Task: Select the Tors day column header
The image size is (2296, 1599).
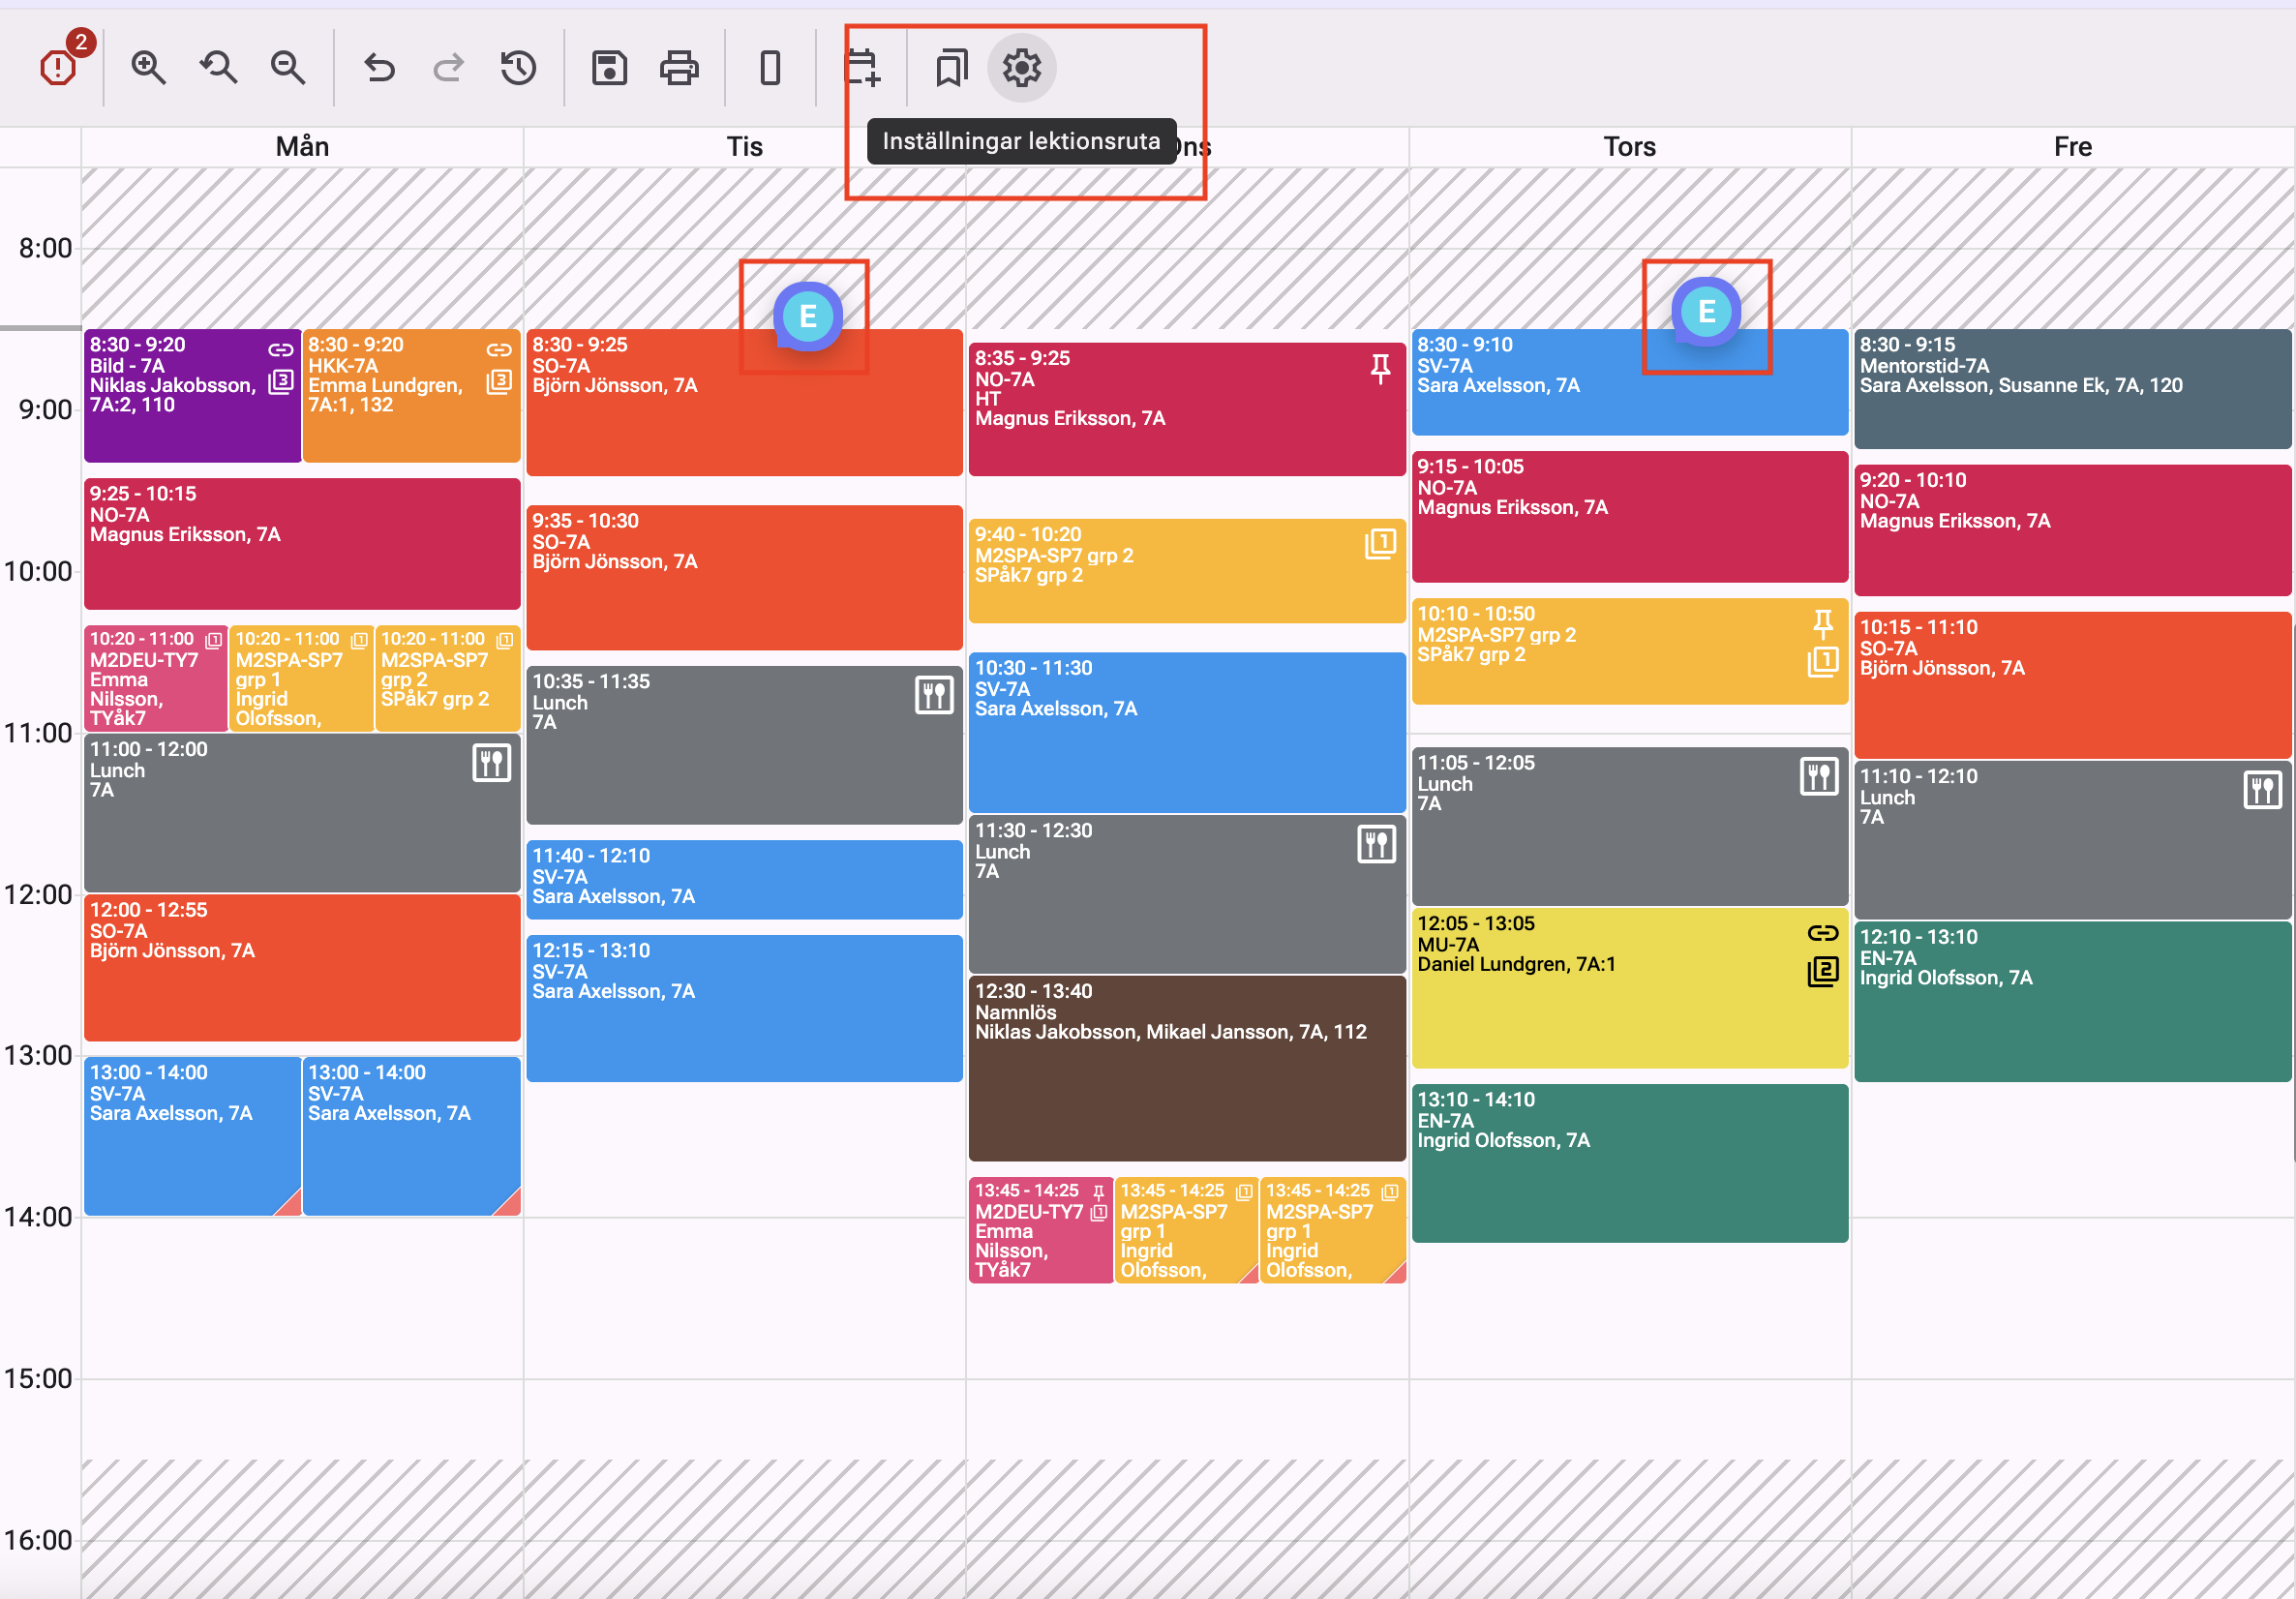Action: pos(1629,147)
